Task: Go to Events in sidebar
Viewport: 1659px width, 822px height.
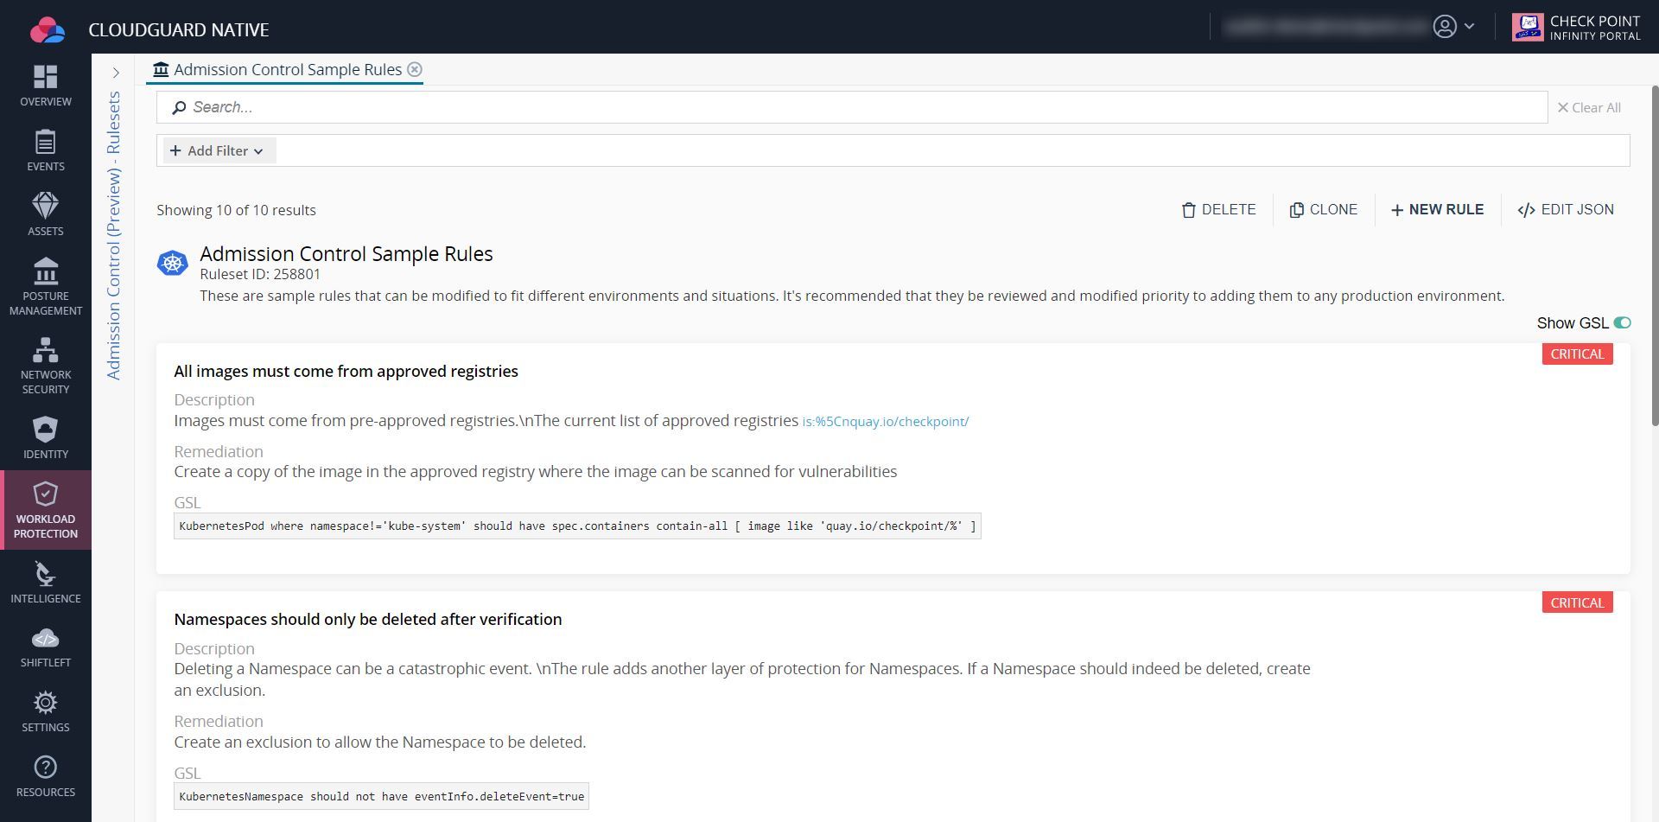Action: pyautogui.click(x=46, y=150)
